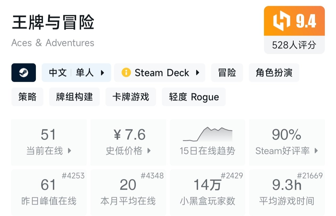Open the 牌组构建 tag
The image size is (336, 216).
click(74, 97)
